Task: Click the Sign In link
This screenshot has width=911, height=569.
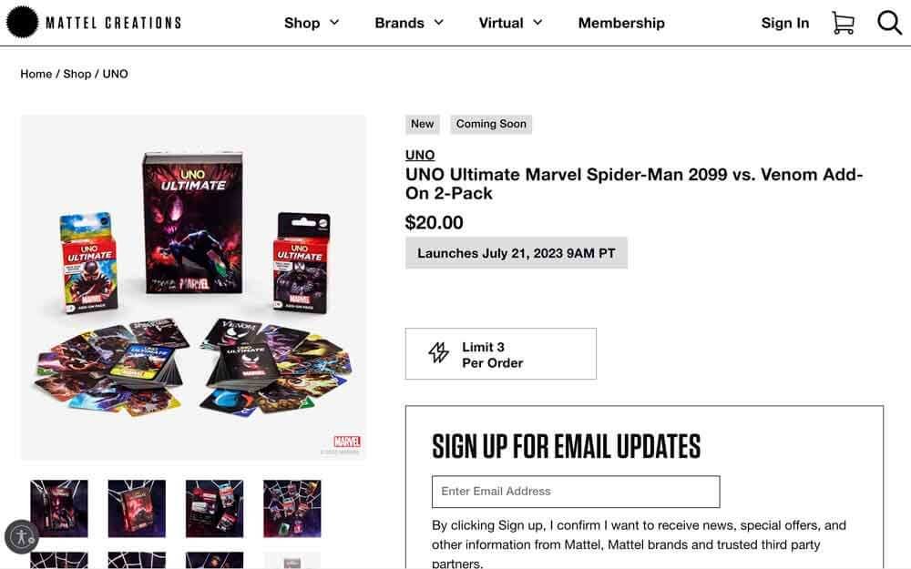Action: (784, 23)
